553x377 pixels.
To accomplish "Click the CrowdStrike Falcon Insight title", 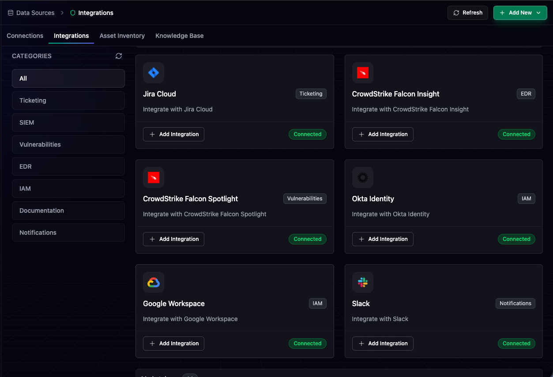I will (x=396, y=94).
